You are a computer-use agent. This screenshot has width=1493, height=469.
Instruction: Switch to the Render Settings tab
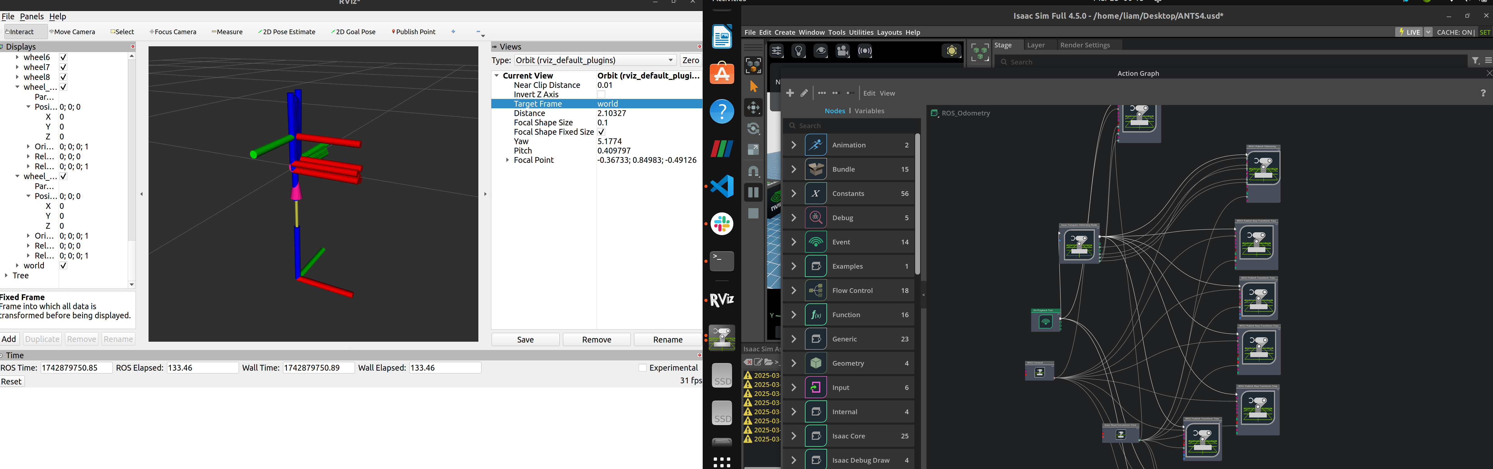click(1085, 45)
